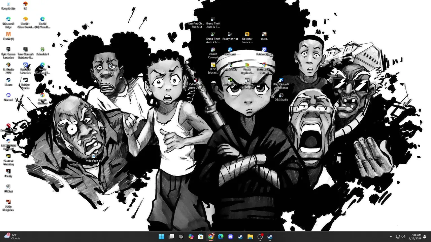Select the Content Warning desktop shortcut
This screenshot has width=431, height=242.
8,160
